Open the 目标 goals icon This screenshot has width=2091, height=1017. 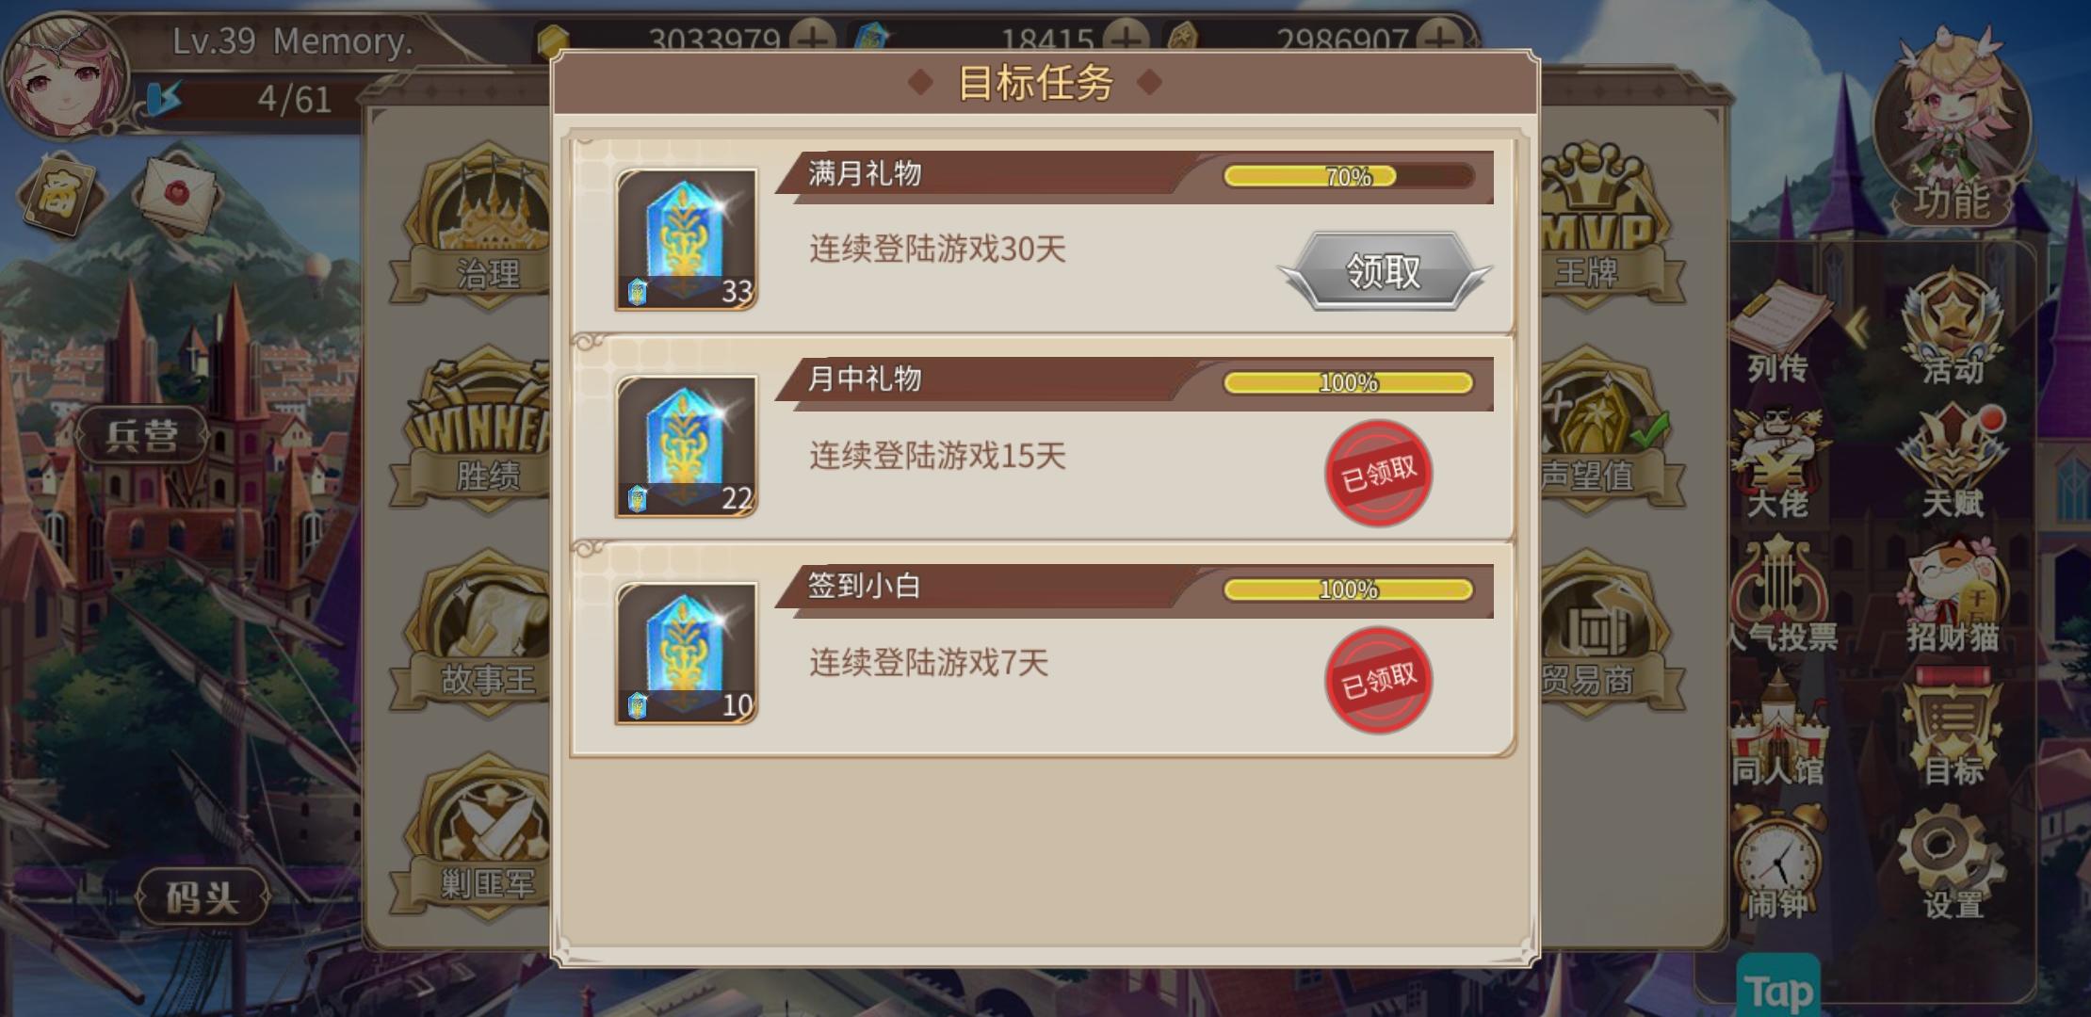point(1953,731)
